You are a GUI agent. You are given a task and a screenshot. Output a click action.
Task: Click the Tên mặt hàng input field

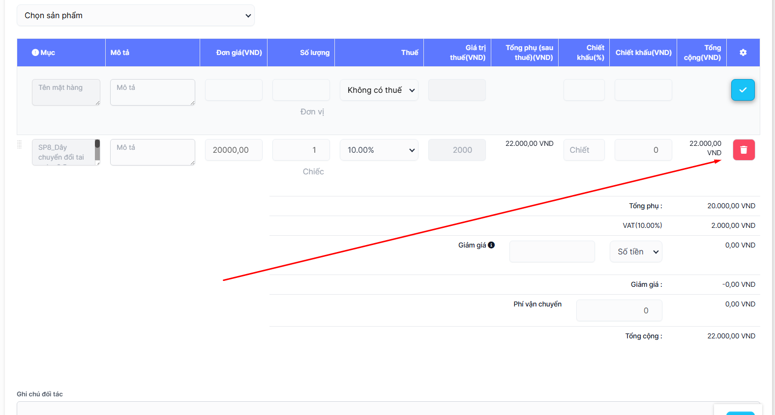[66, 92]
